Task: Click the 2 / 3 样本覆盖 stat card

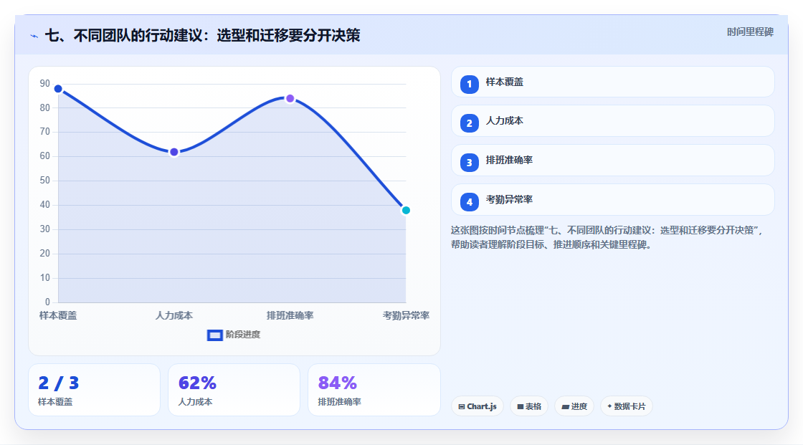Action: click(x=94, y=390)
